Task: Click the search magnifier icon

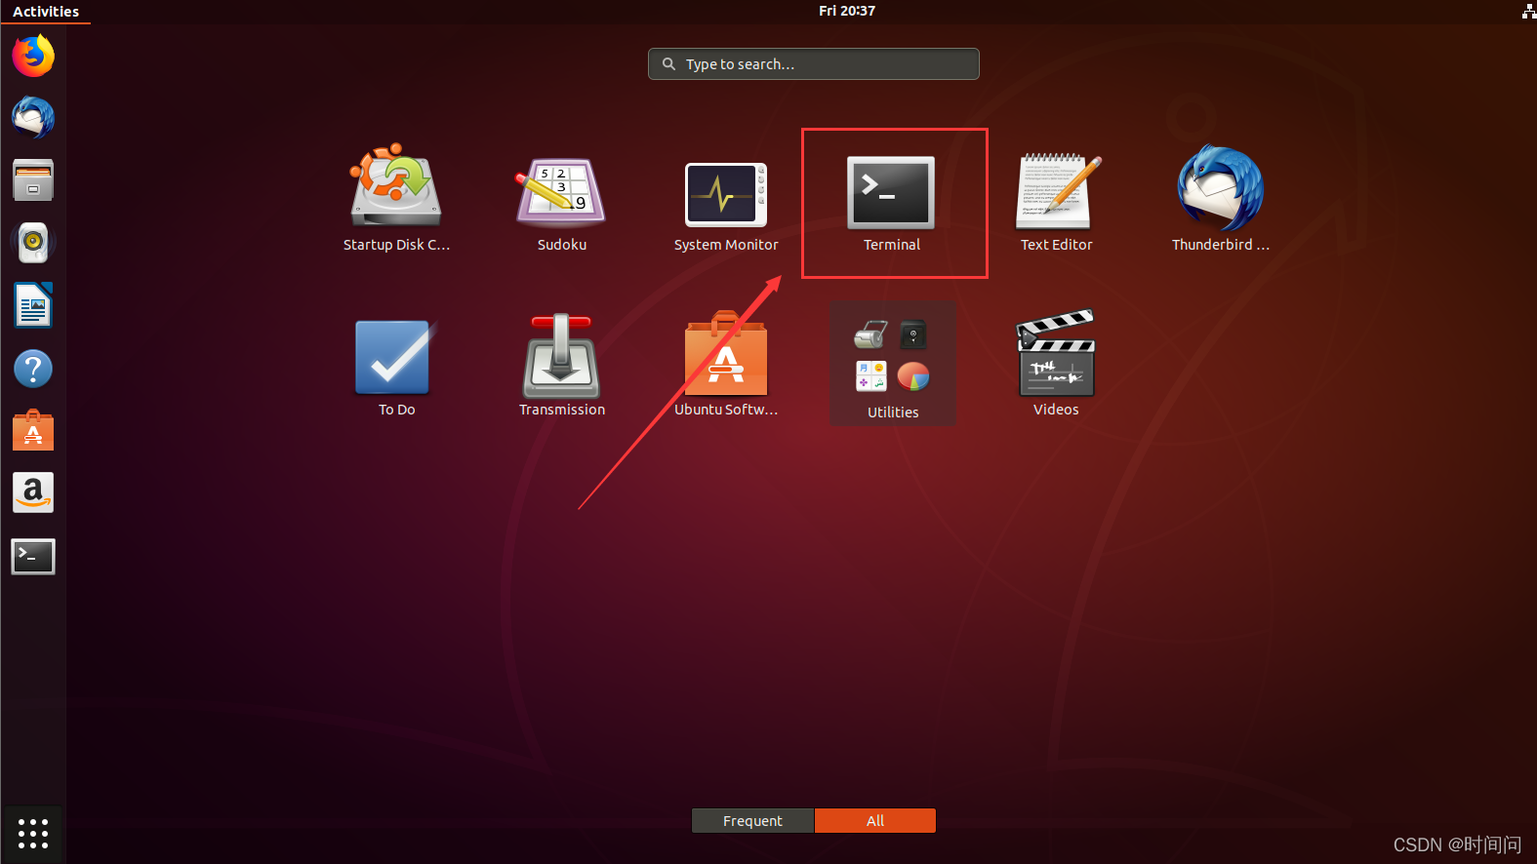Action: pos(668,63)
